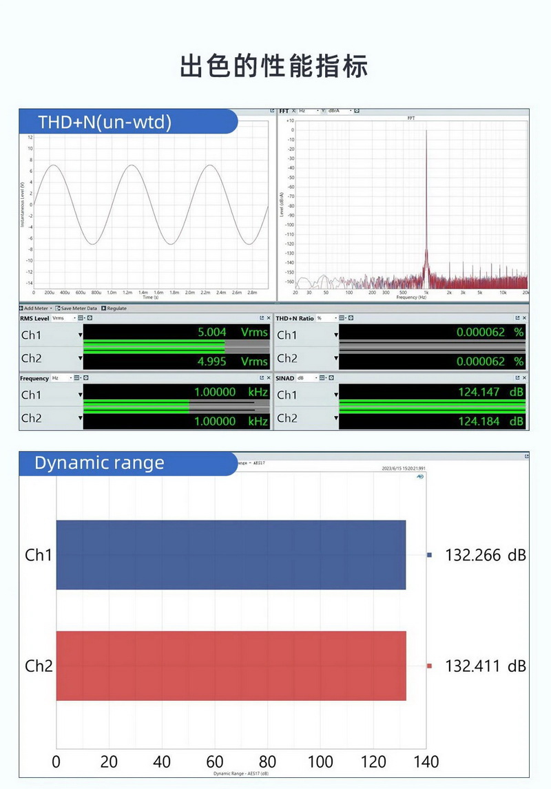Open the Frequency meter settings icon
This screenshot has height=789, width=551.
(x=76, y=377)
